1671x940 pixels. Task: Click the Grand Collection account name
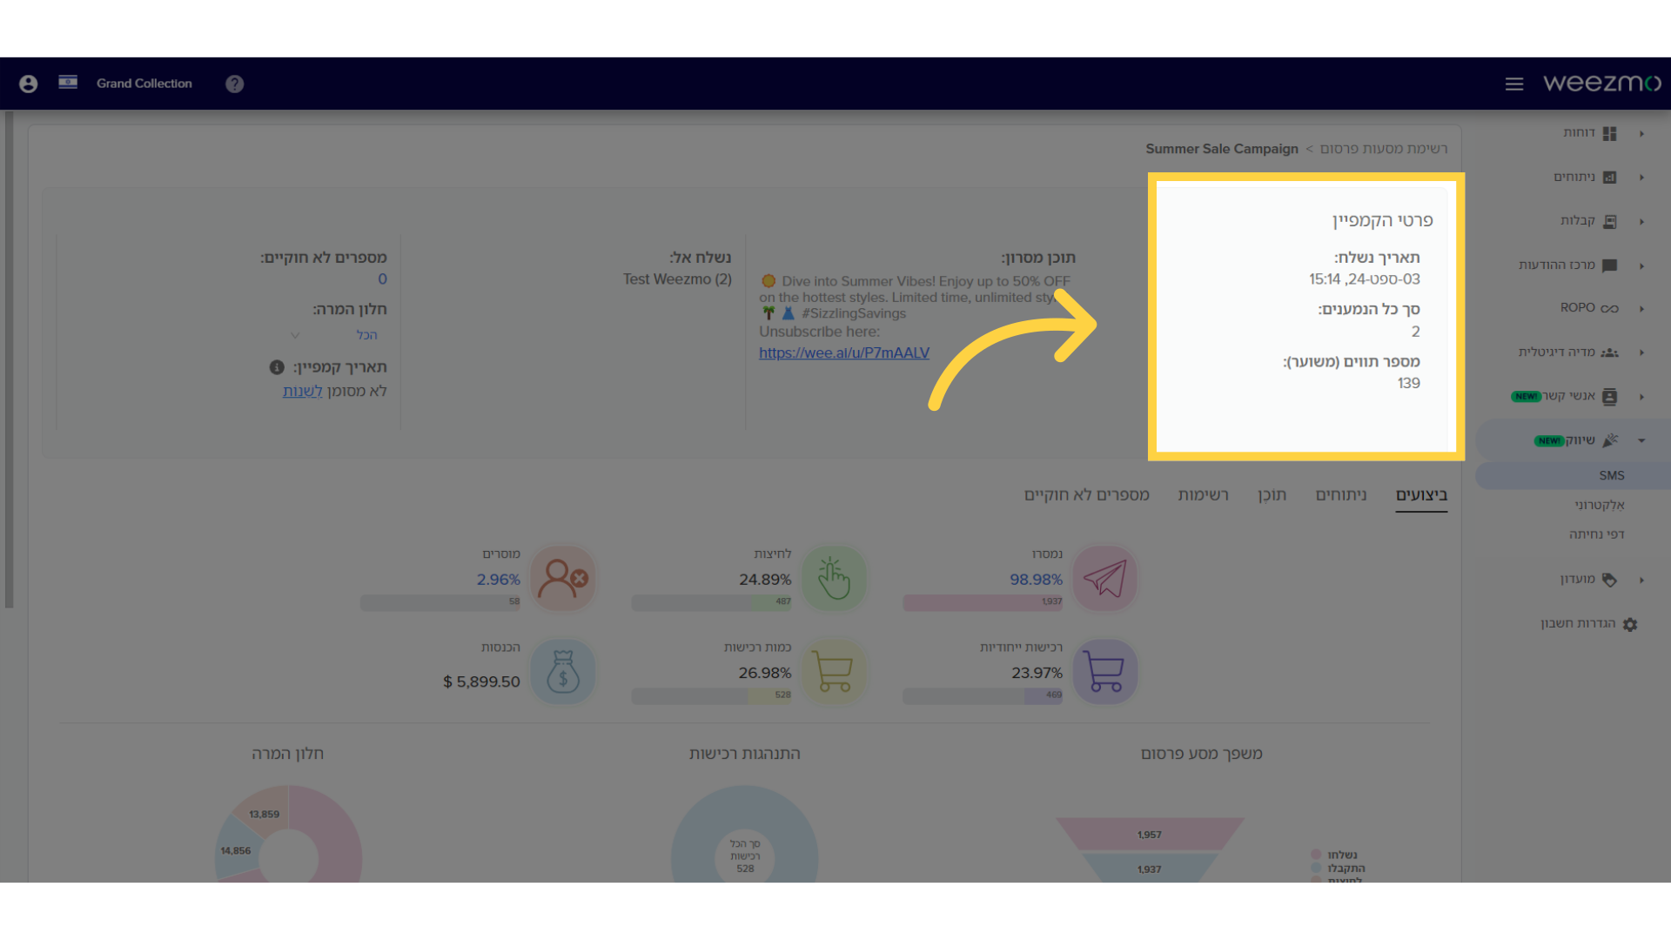[x=144, y=84]
